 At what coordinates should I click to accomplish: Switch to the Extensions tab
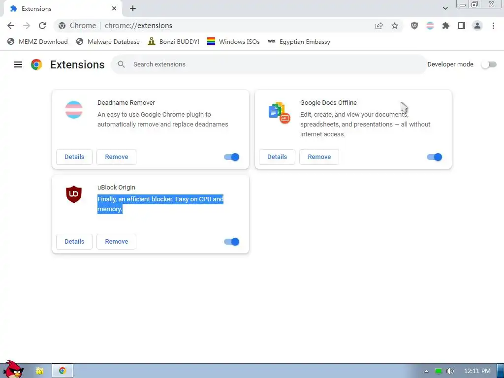(x=63, y=9)
